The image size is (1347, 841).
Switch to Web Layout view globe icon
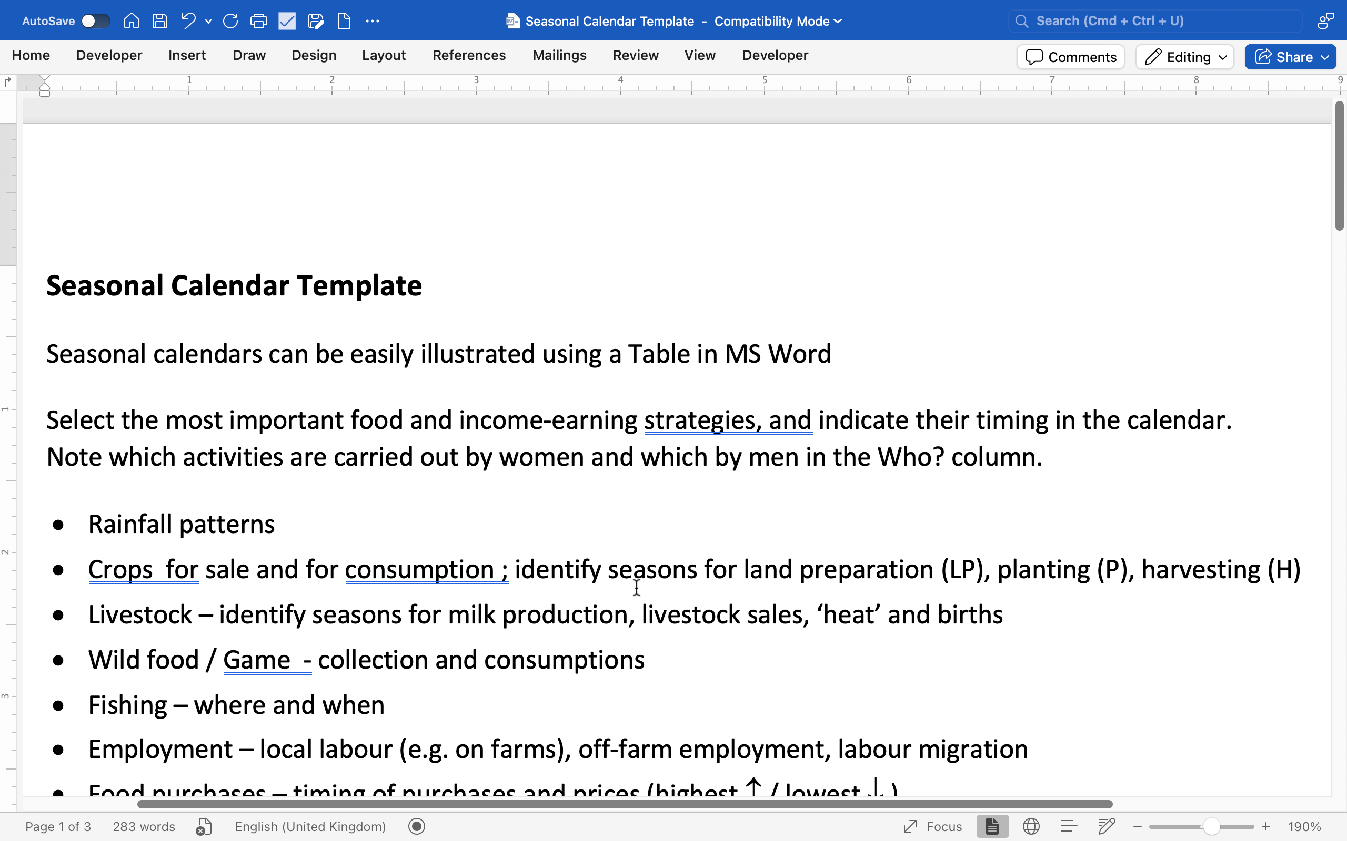pyautogui.click(x=1031, y=826)
